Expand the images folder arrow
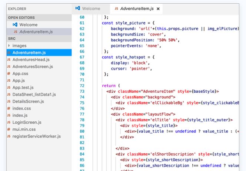This screenshot has height=171, width=246. point(9,45)
